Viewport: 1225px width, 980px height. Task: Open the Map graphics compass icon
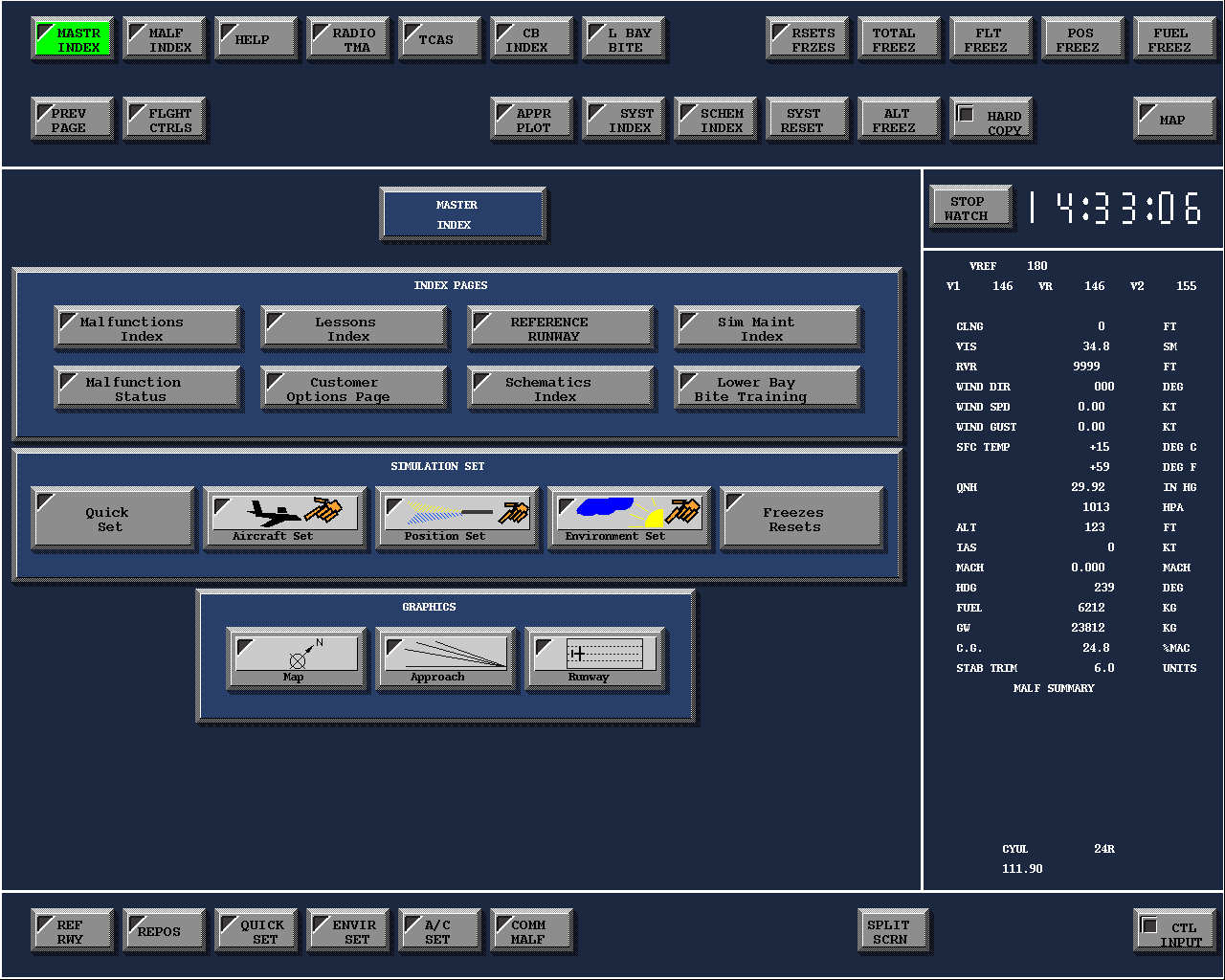(297, 658)
